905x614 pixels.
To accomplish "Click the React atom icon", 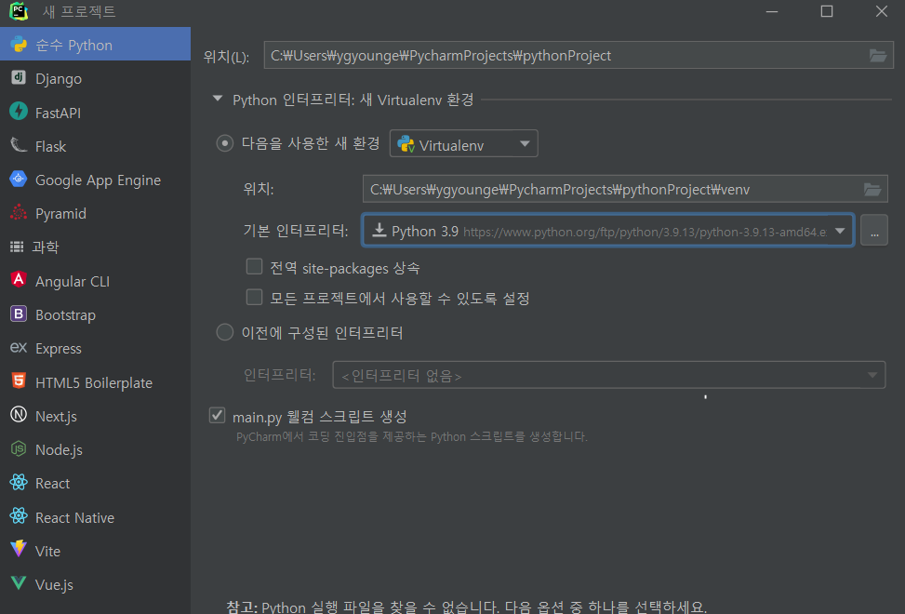I will coord(19,482).
